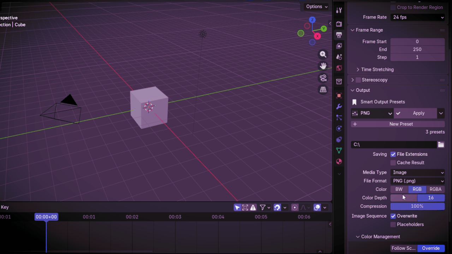Open the Frame Rate 24 fps dropdown
This screenshot has height=254, width=452.
tap(417, 17)
